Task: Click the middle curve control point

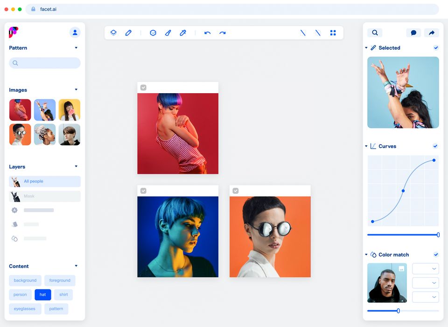Action: [403, 191]
